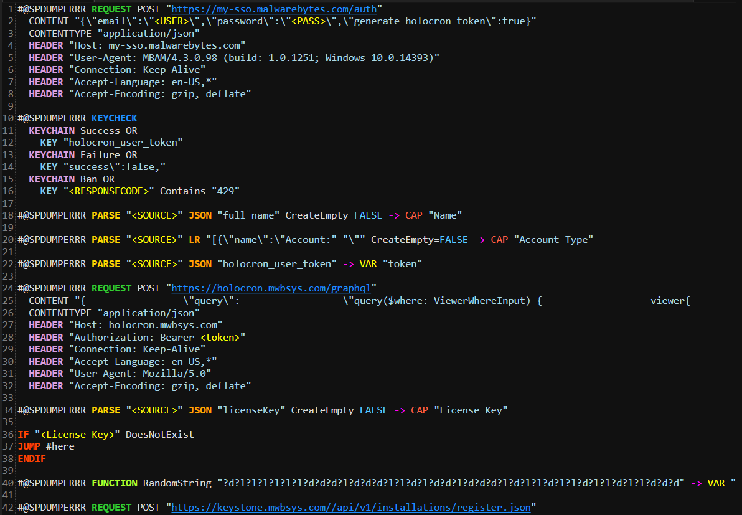The image size is (742, 515).
Task: Click the KEY "holocron_user_token" string under KEYCHAIN Success
Action: [x=123, y=143]
